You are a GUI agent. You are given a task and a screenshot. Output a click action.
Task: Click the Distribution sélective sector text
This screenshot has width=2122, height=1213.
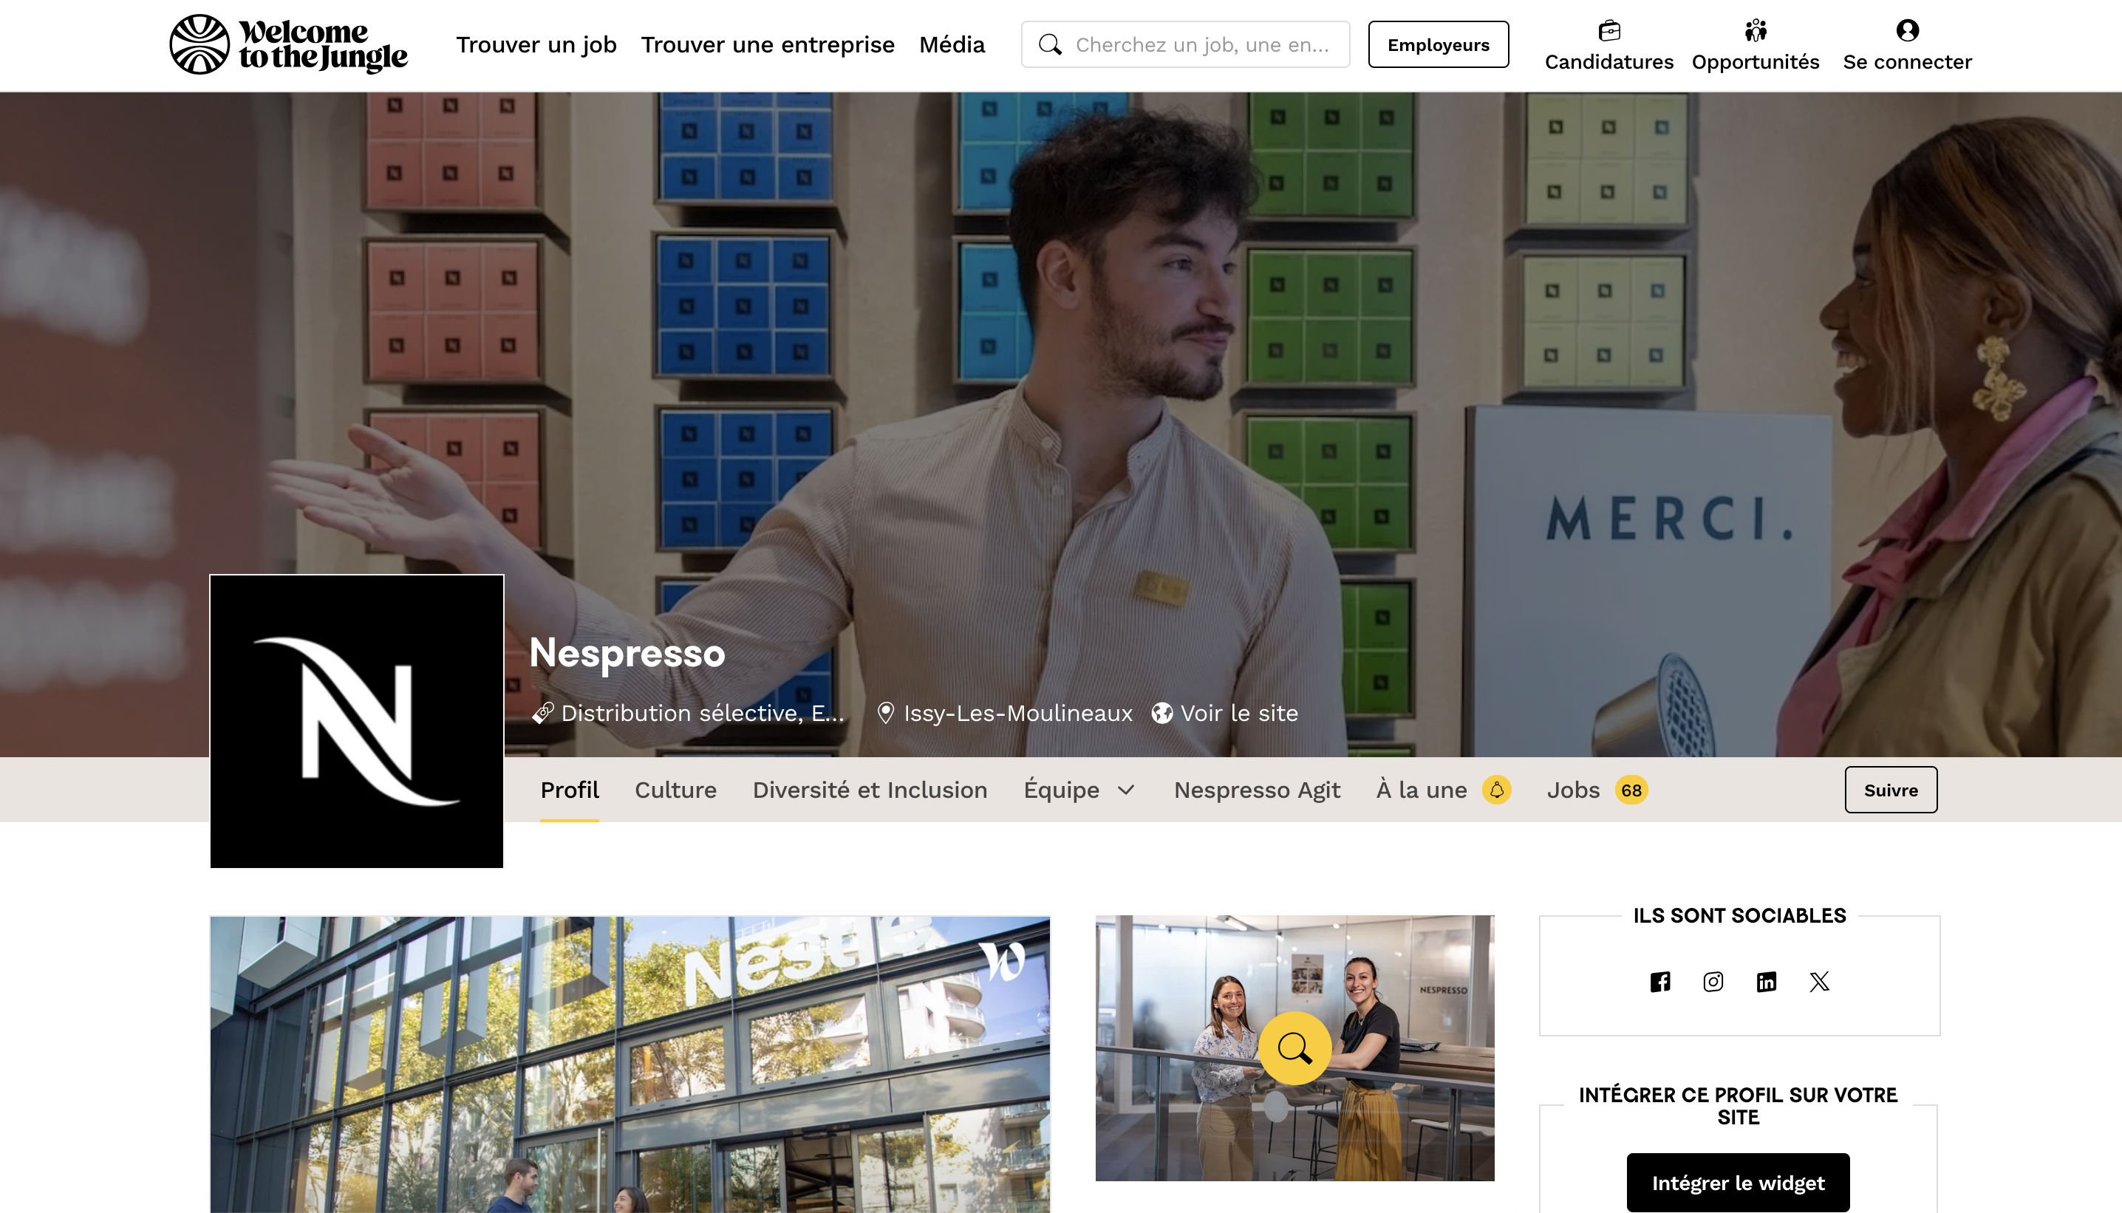point(703,713)
